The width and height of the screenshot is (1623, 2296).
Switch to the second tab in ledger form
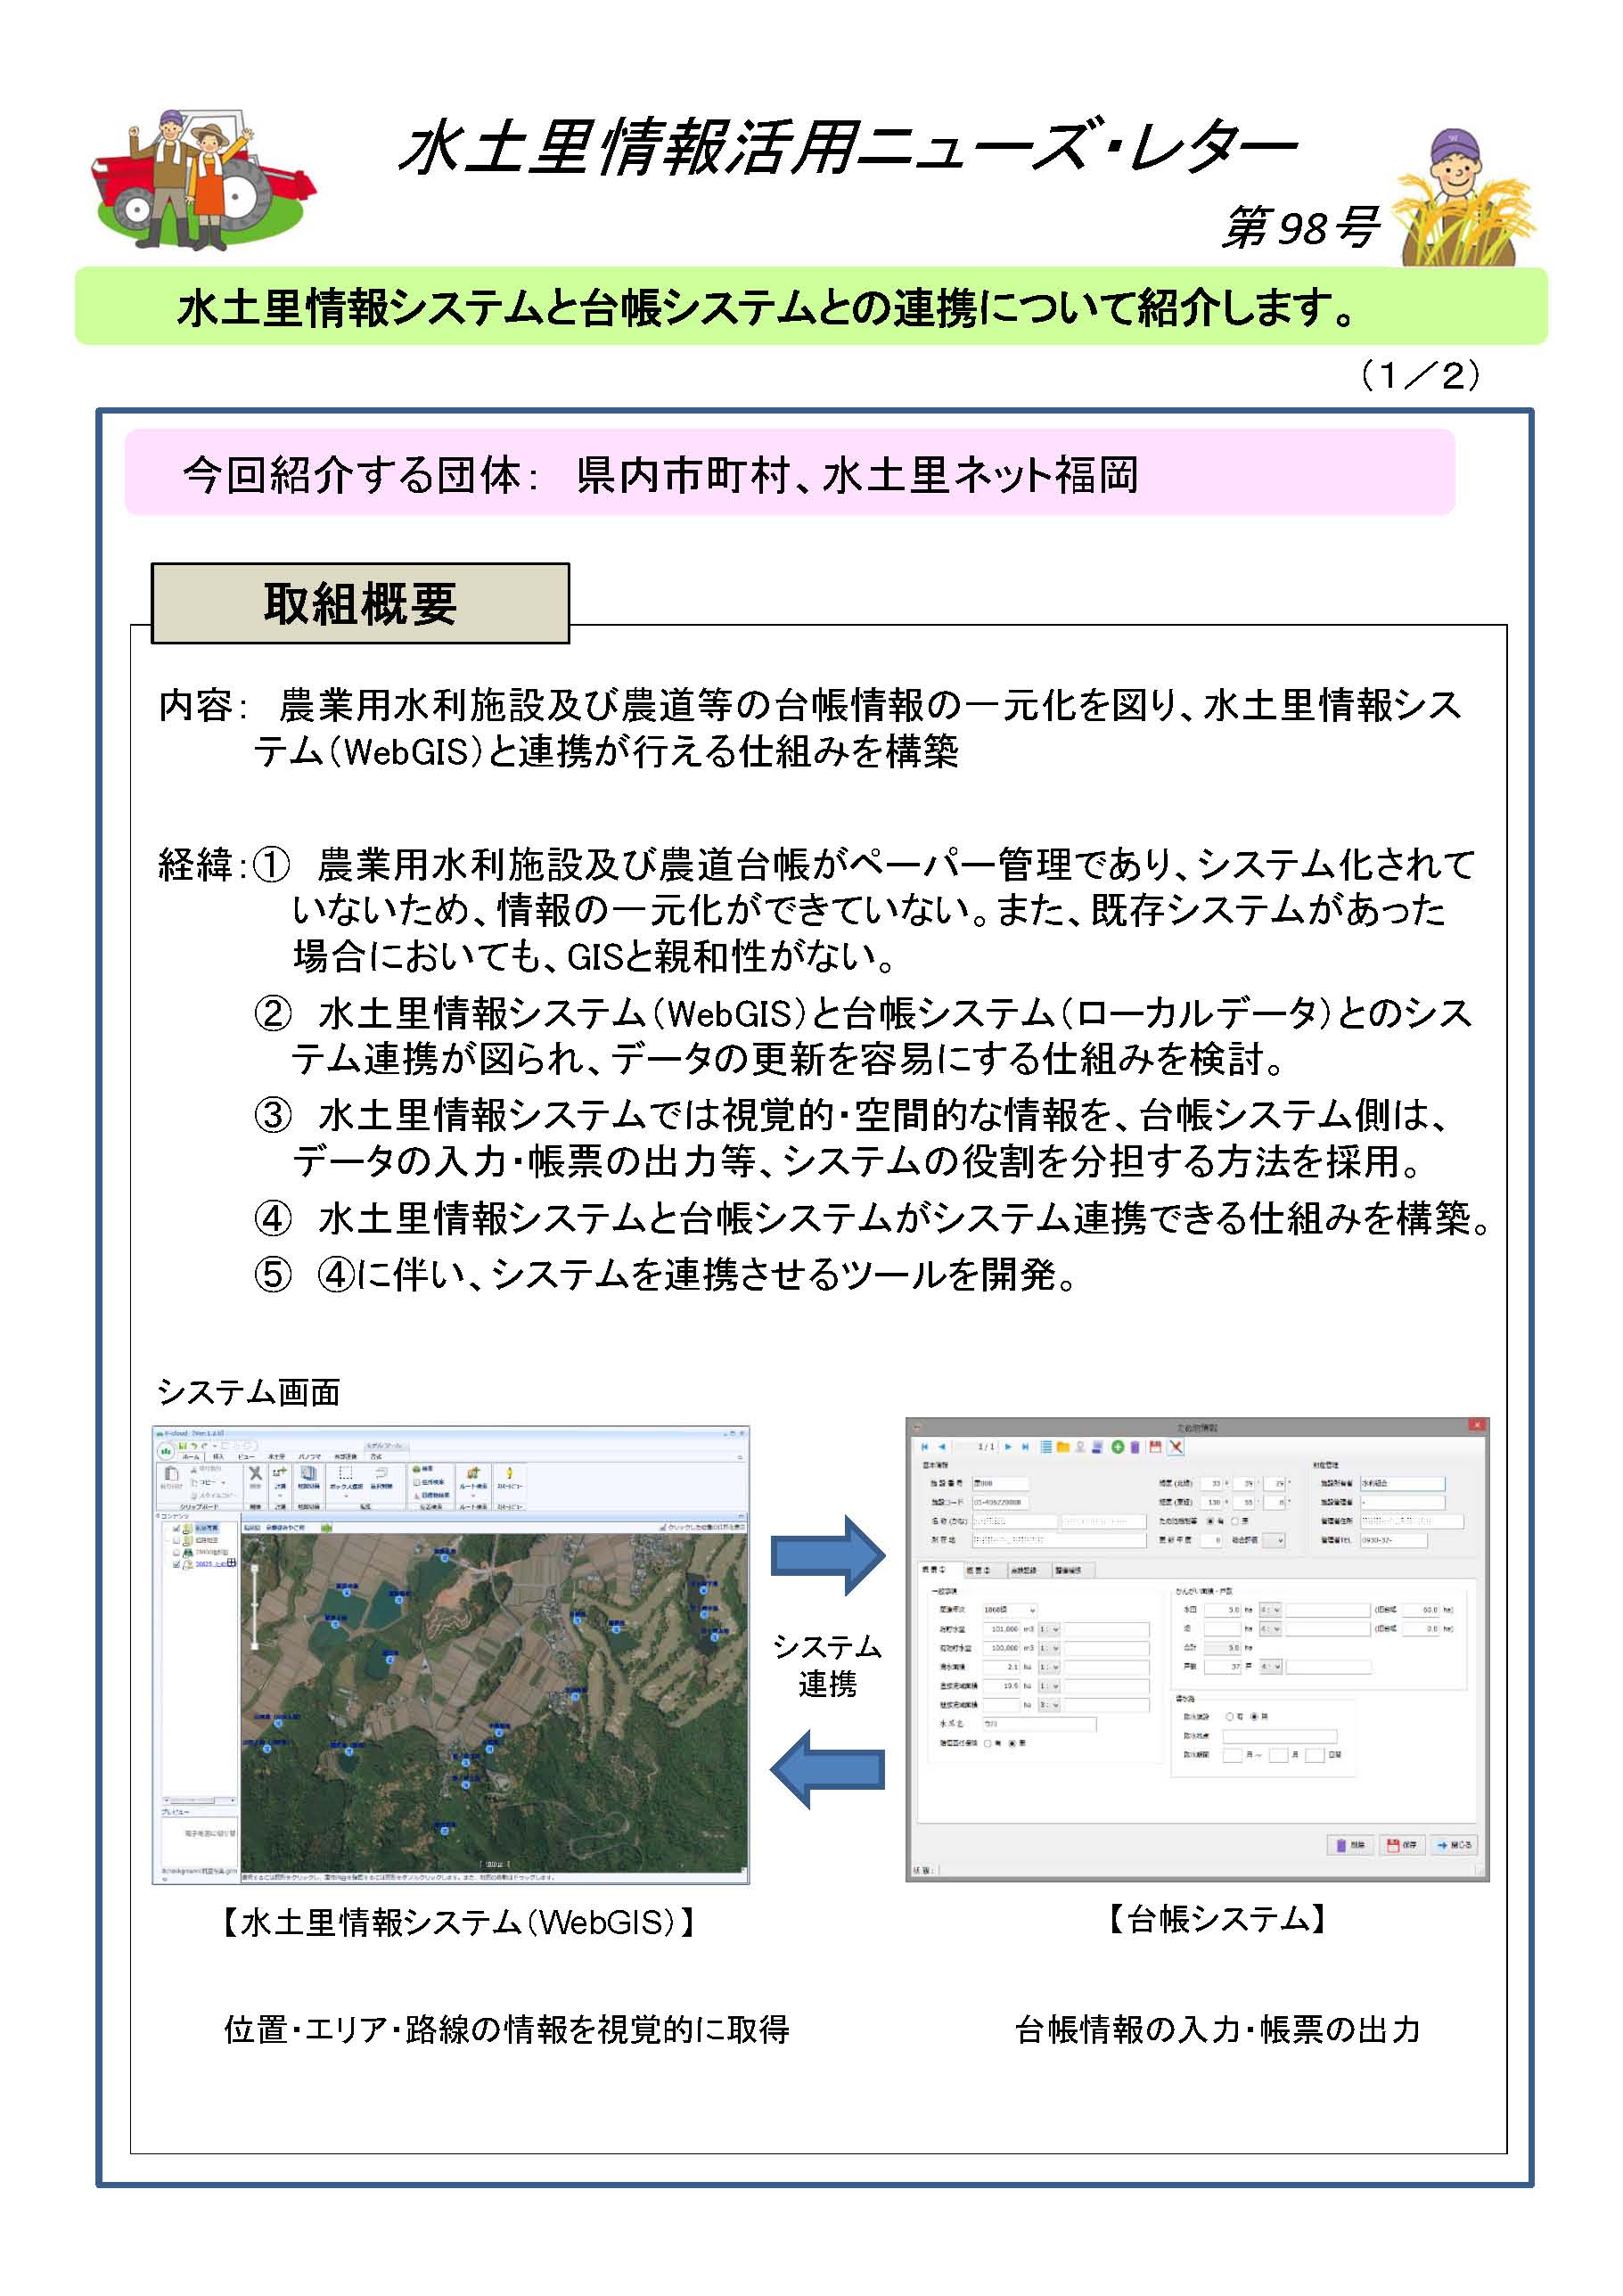coord(979,1570)
